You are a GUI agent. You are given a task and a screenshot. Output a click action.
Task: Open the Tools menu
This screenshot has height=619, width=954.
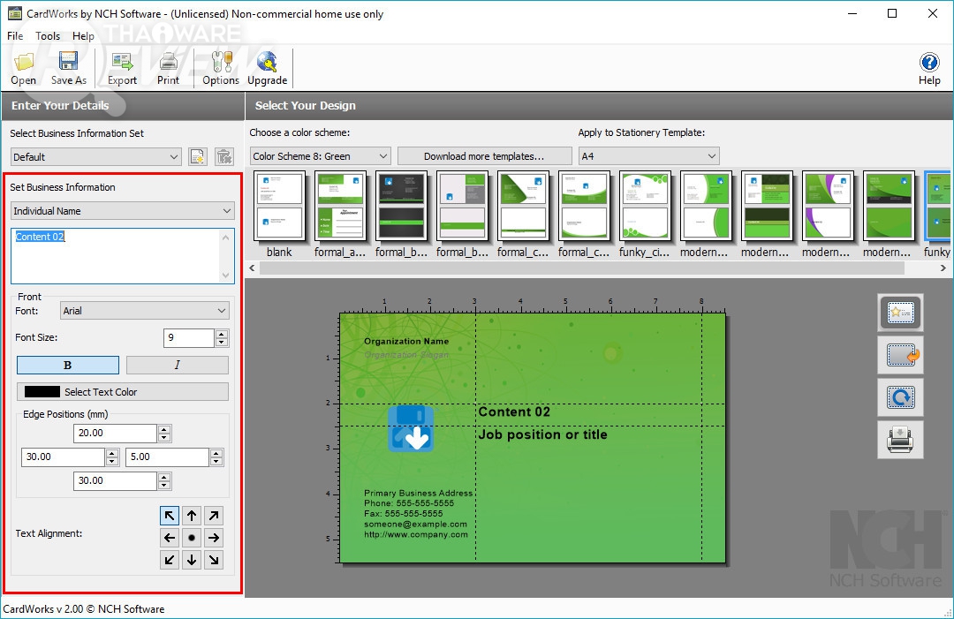point(48,36)
